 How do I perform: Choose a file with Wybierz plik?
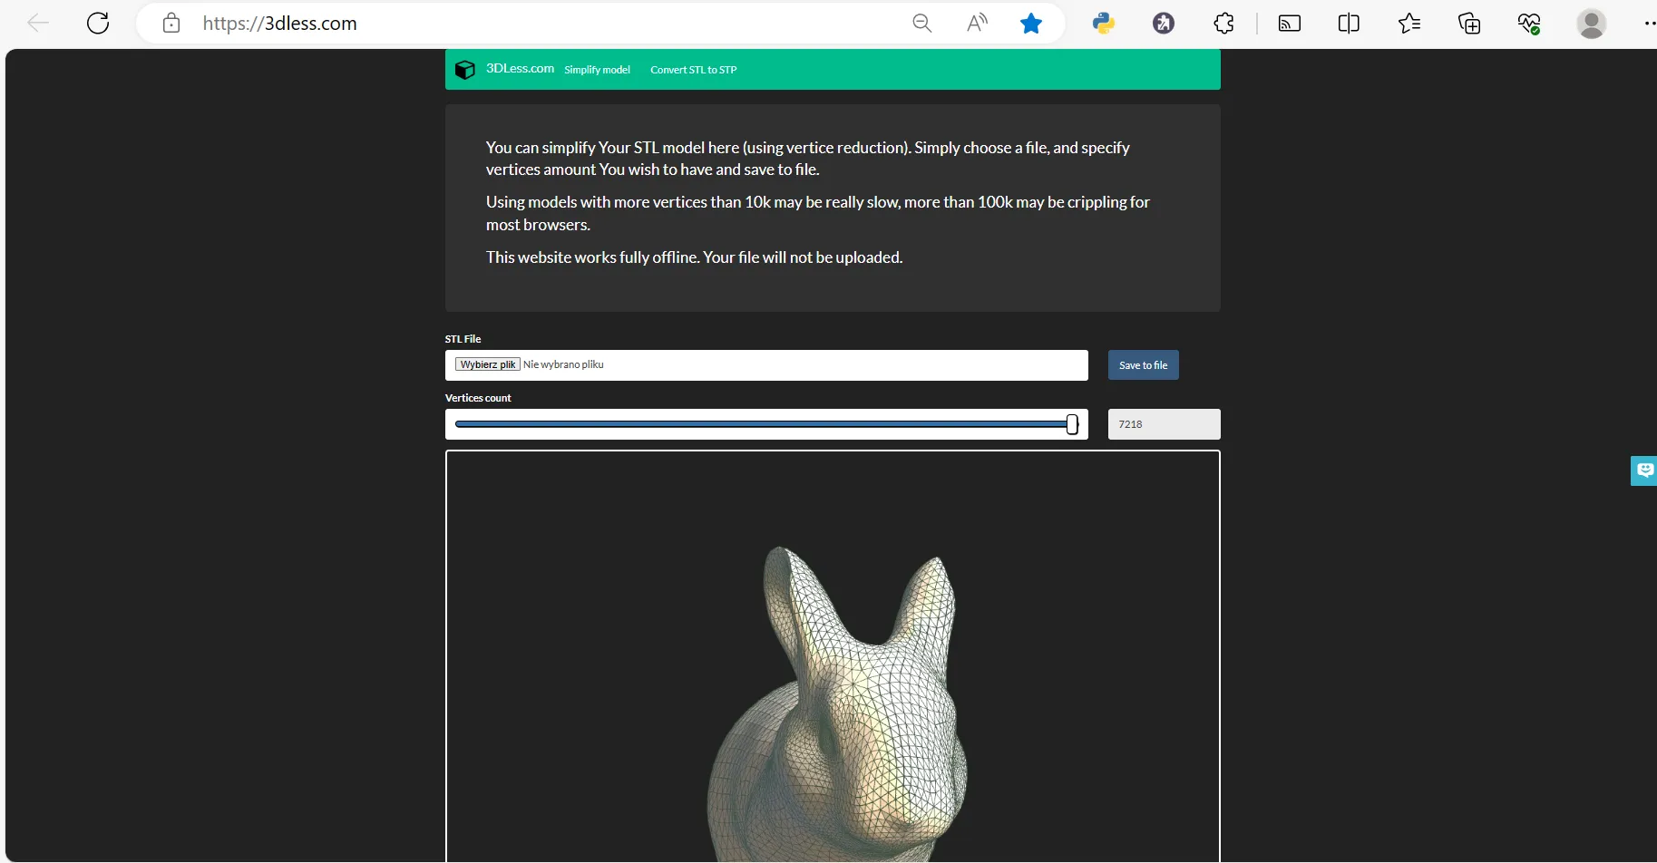[487, 364]
